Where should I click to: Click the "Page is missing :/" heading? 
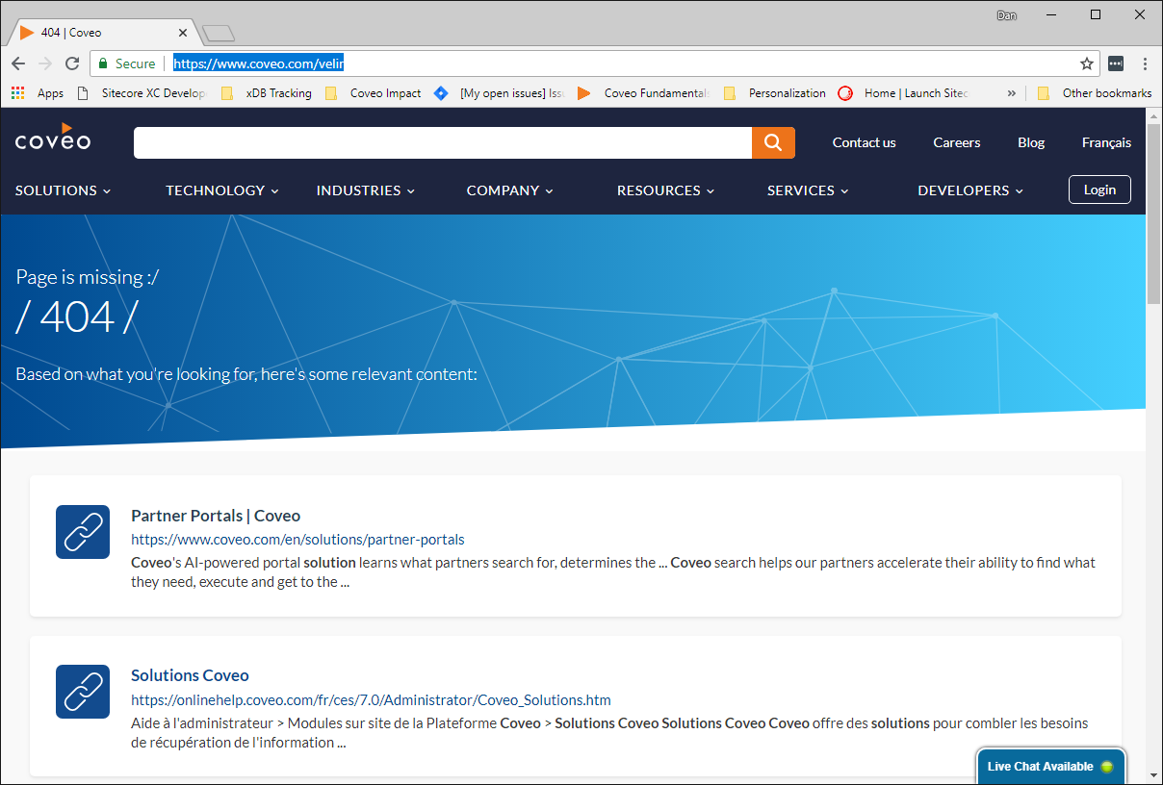(x=88, y=277)
